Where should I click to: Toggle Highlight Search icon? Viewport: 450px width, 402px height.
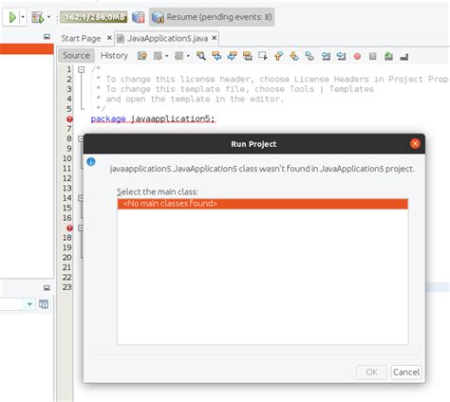[x=248, y=56]
